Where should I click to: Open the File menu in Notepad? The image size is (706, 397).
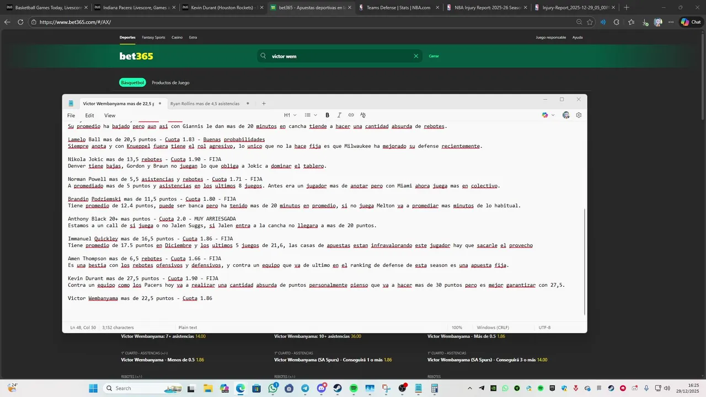click(x=71, y=116)
